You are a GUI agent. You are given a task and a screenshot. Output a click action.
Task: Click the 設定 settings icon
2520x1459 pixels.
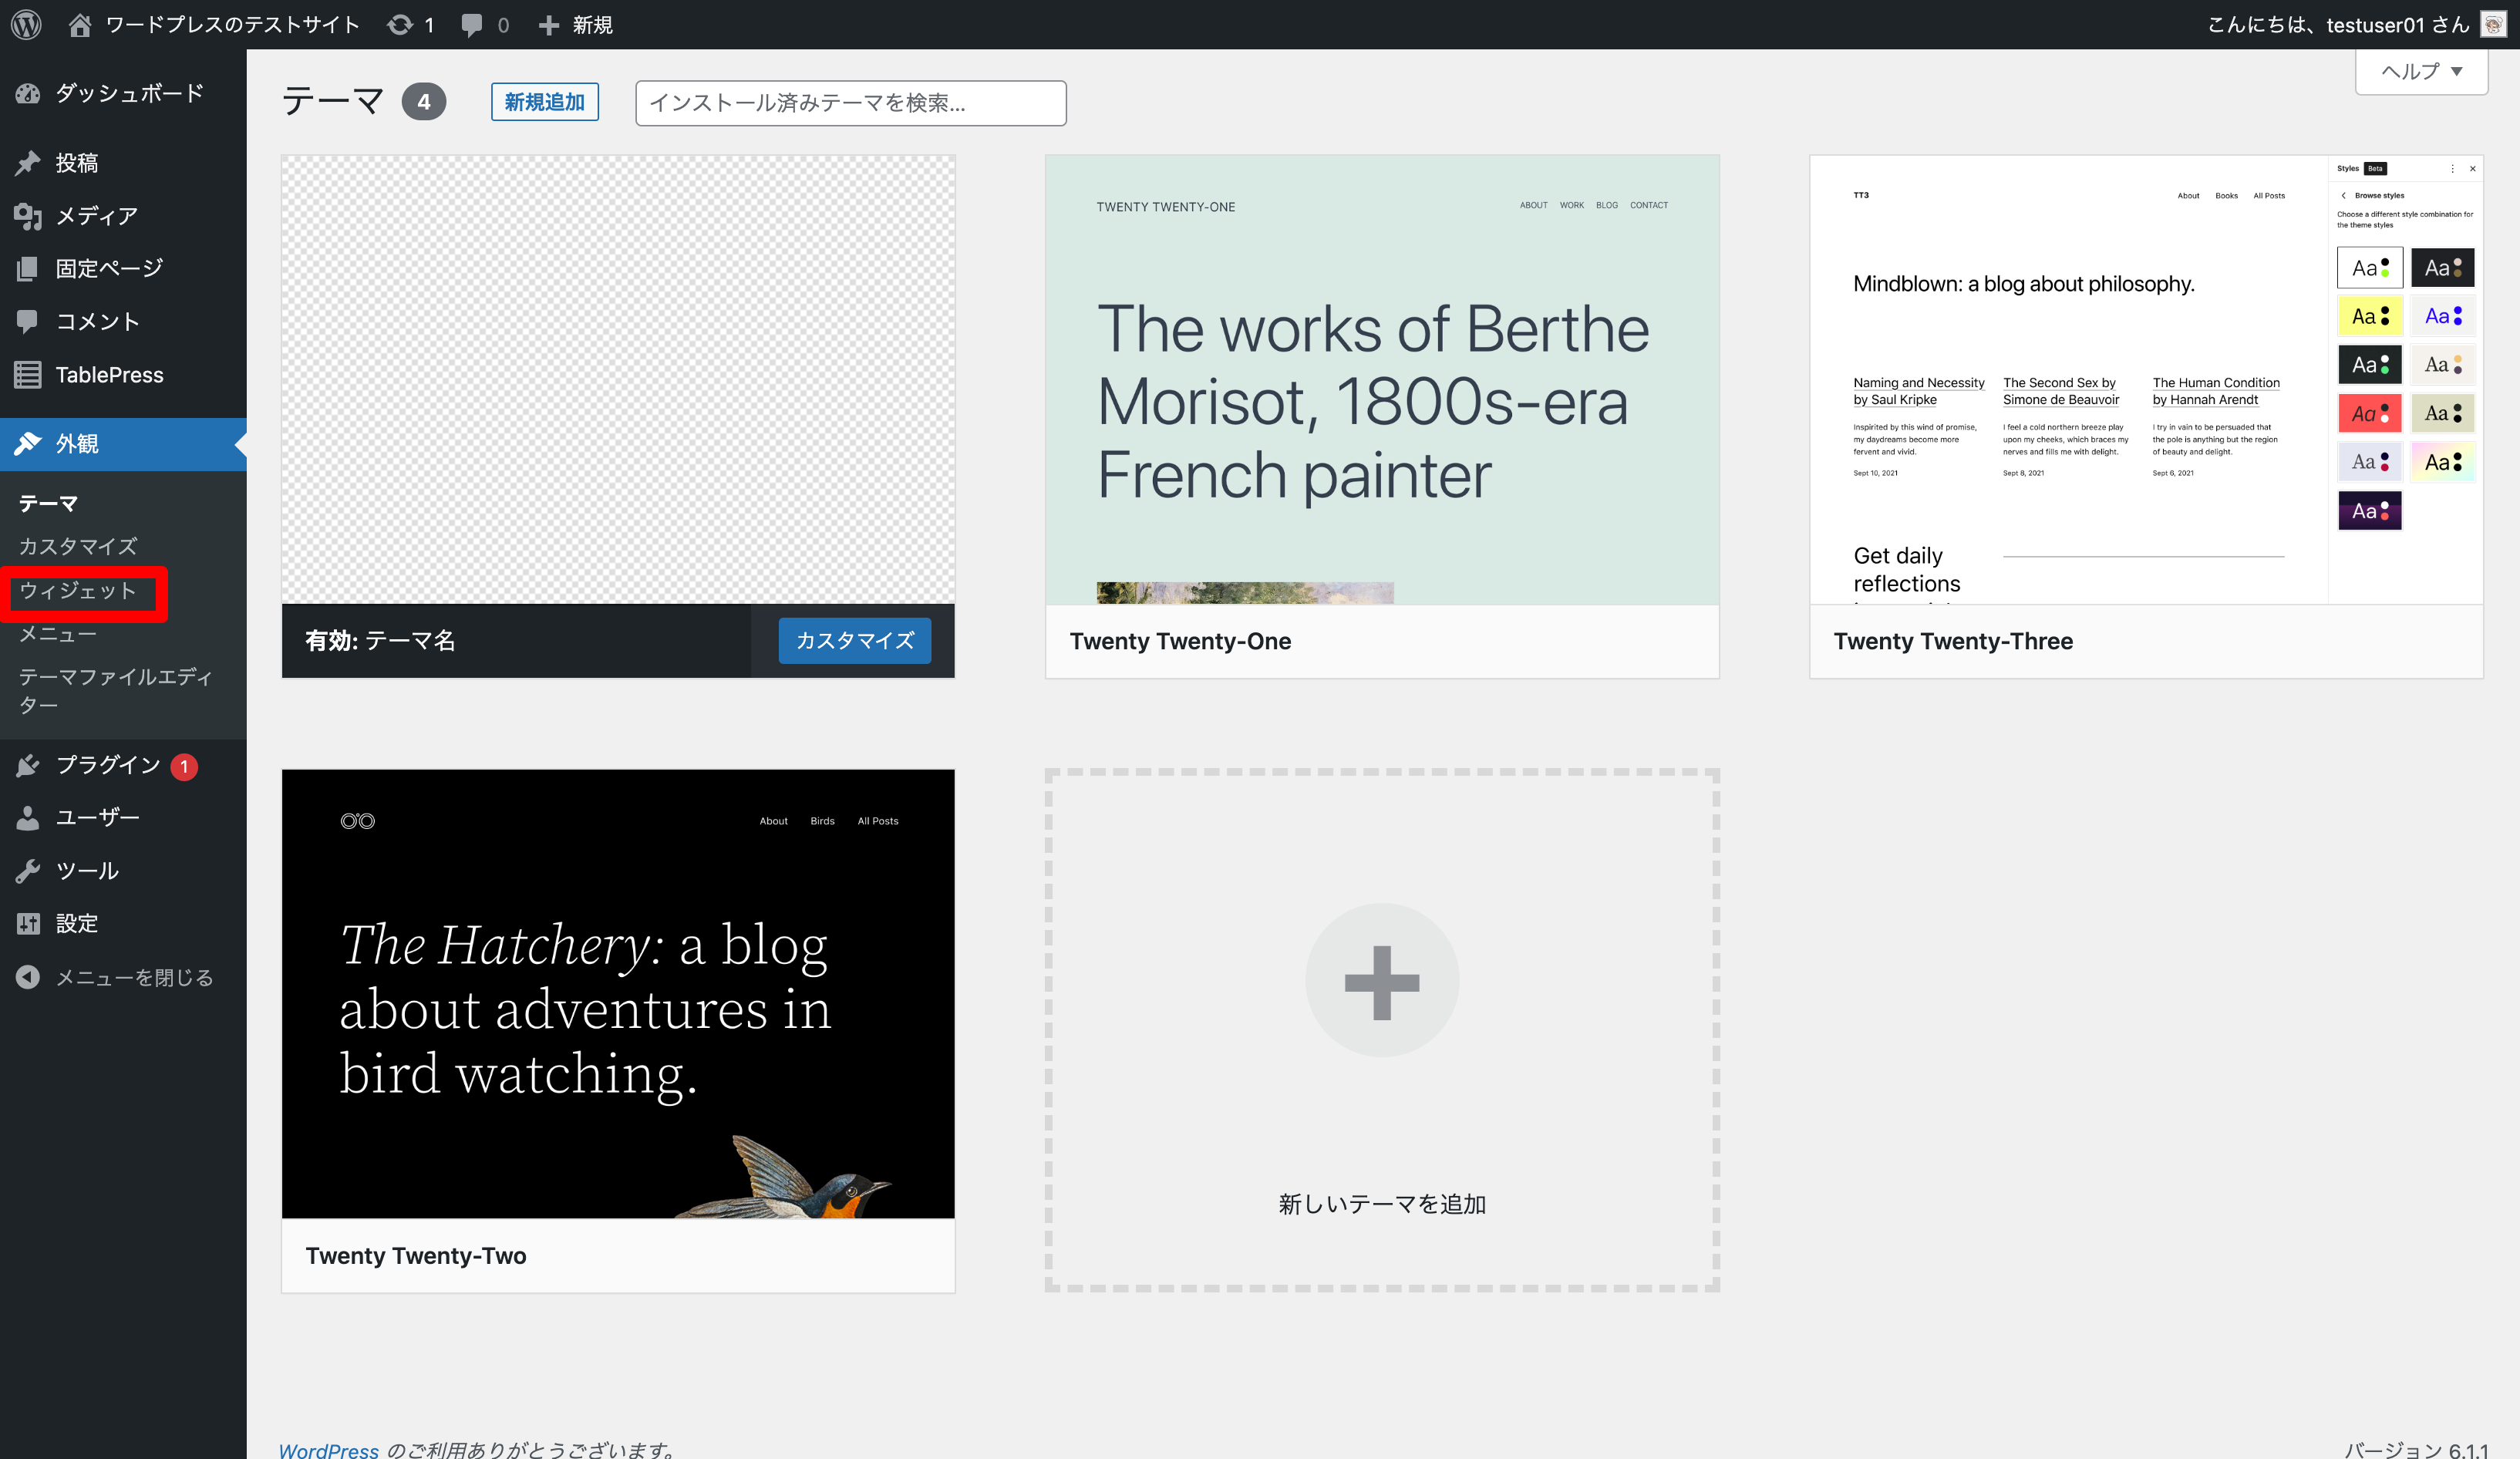pyautogui.click(x=28, y=923)
